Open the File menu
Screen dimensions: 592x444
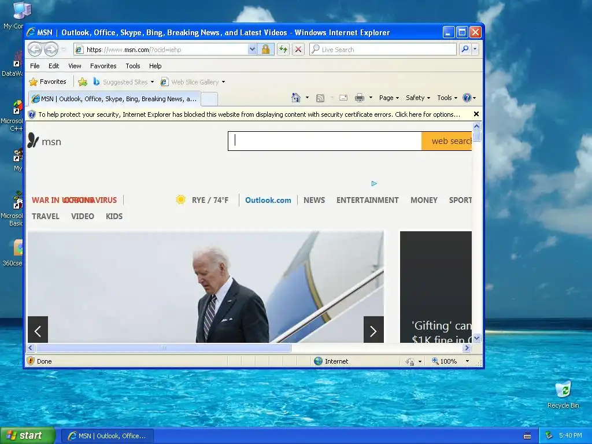(x=35, y=66)
